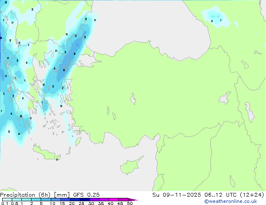Select the 5–10 mm legend color swatch
This screenshot has height=205, width=266.
(x=46, y=200)
